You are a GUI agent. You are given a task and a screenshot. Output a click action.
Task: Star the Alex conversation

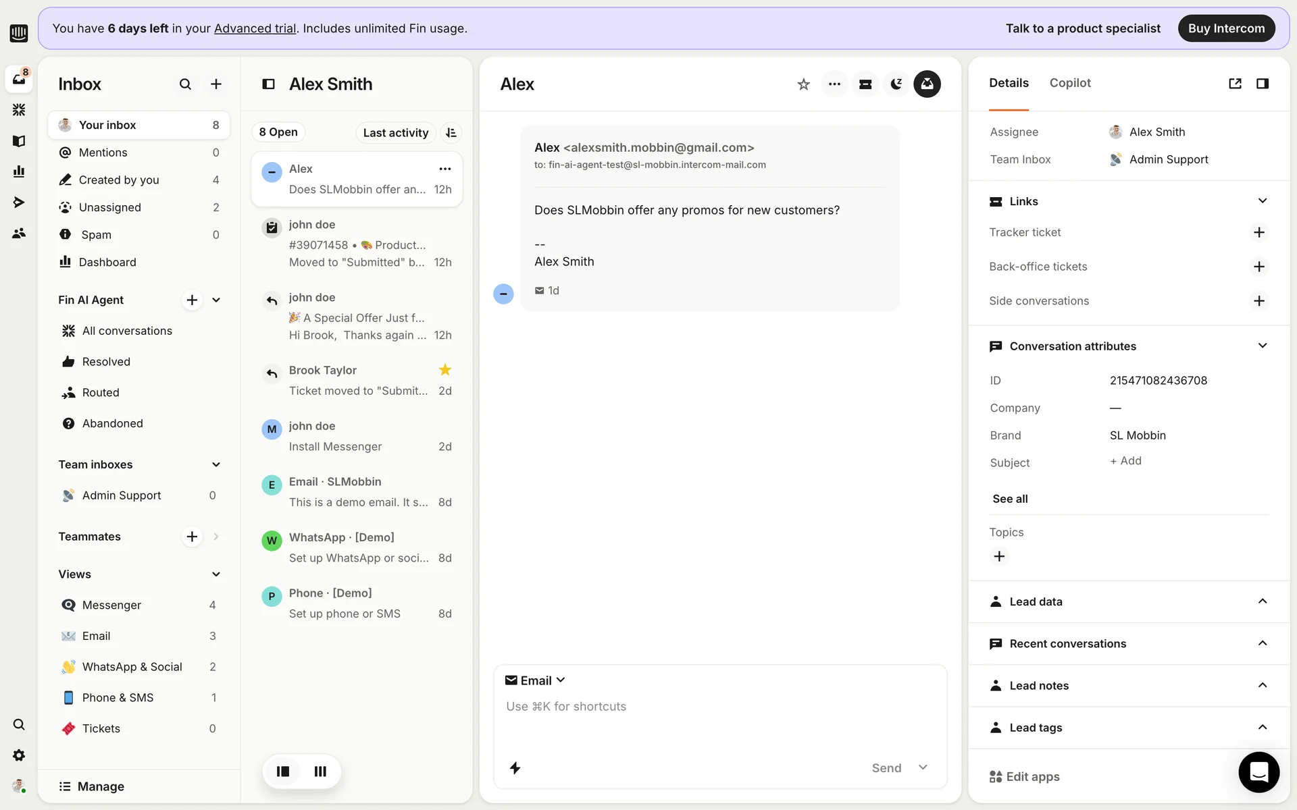tap(803, 84)
